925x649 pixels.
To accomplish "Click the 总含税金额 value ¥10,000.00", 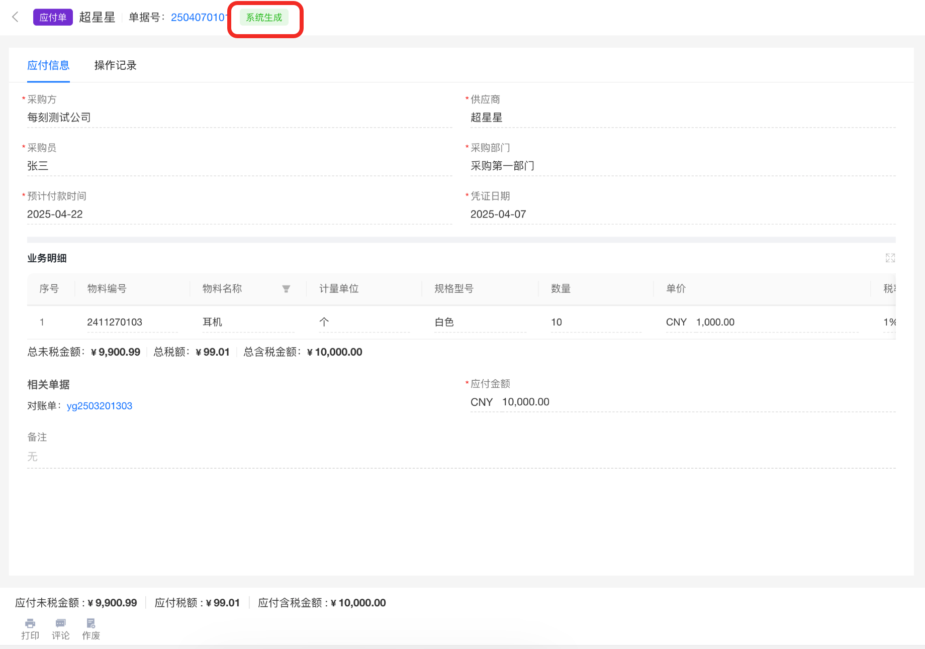I will pyautogui.click(x=335, y=352).
